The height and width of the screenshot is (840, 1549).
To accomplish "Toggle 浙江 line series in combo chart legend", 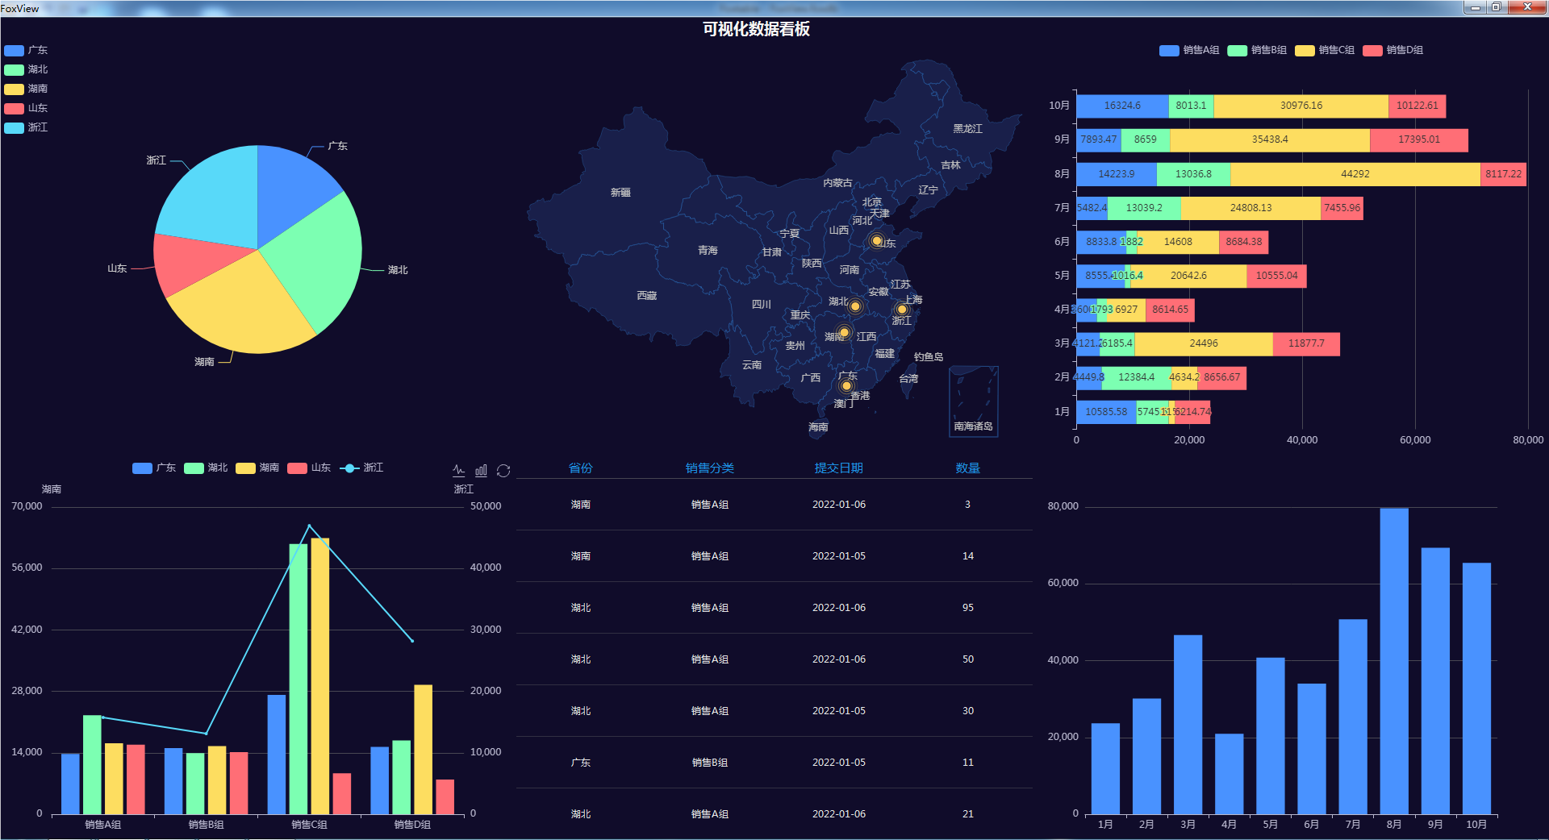I will [x=361, y=468].
